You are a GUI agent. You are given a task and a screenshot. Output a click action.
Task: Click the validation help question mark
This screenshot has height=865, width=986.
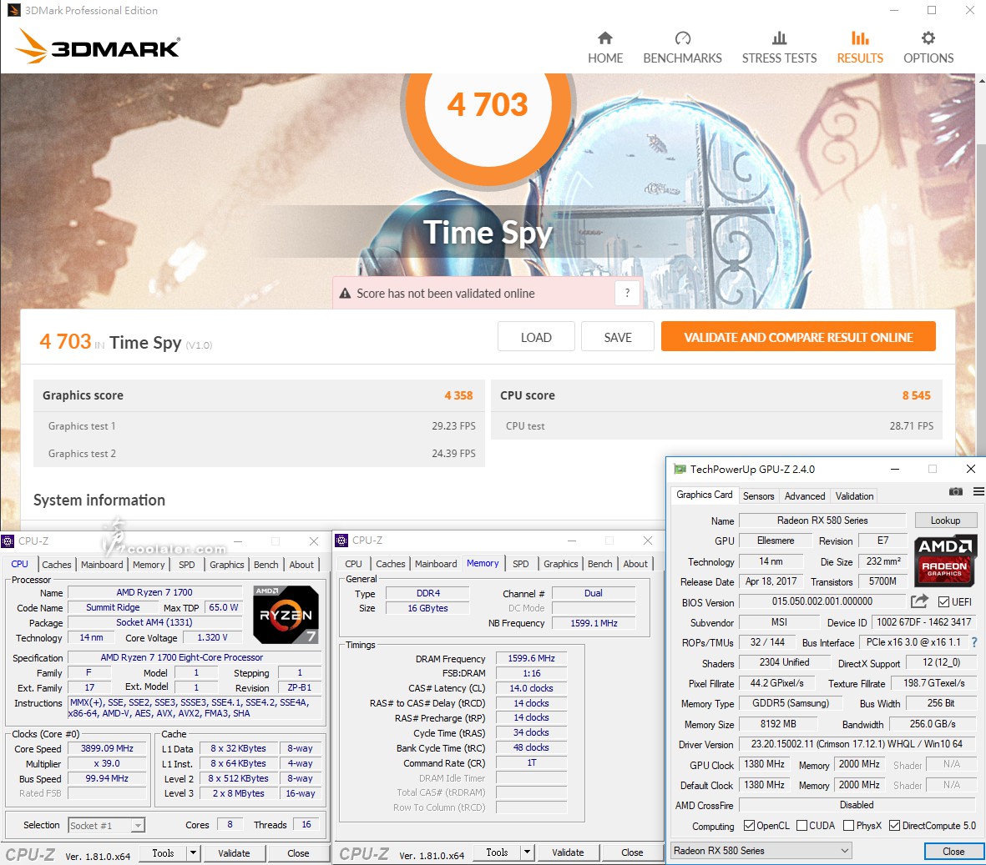[627, 294]
